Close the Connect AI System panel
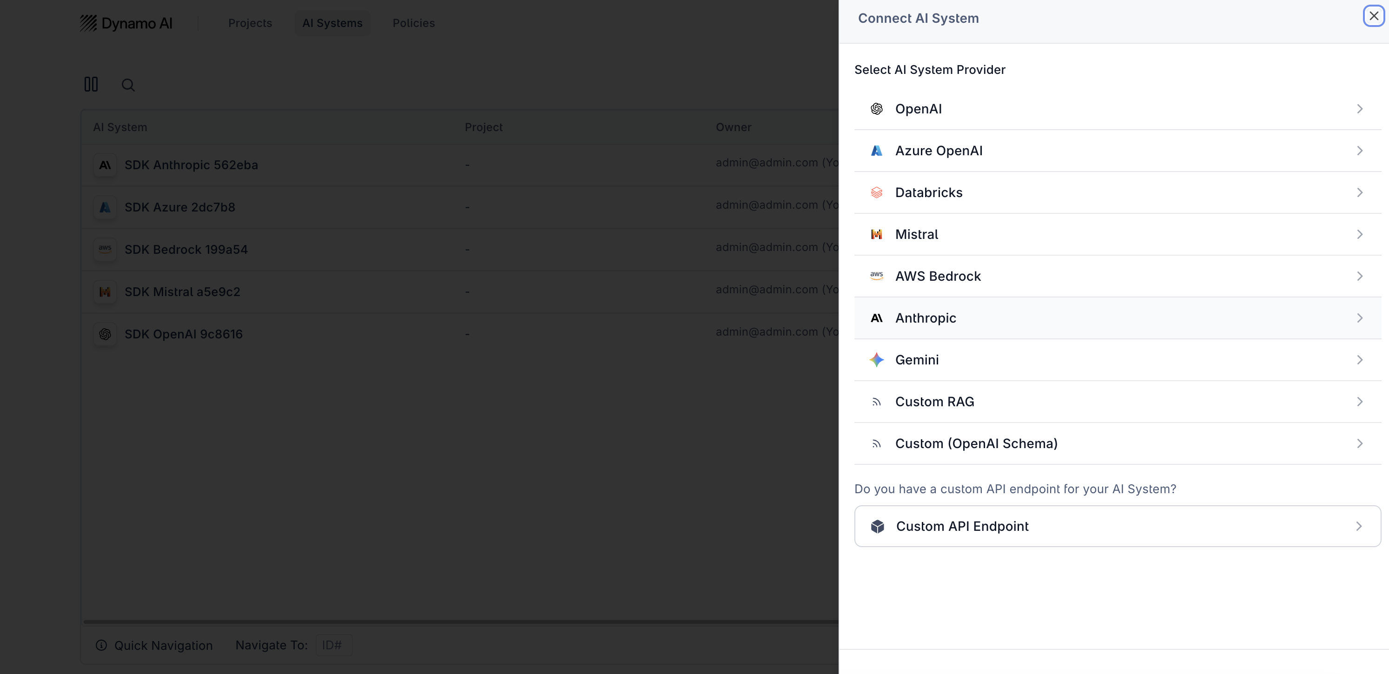Viewport: 1389px width, 674px height. pyautogui.click(x=1373, y=16)
